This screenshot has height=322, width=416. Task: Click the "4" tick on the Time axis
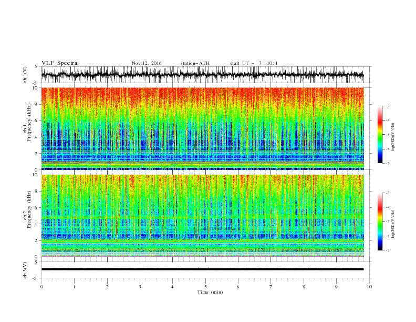(x=172, y=287)
